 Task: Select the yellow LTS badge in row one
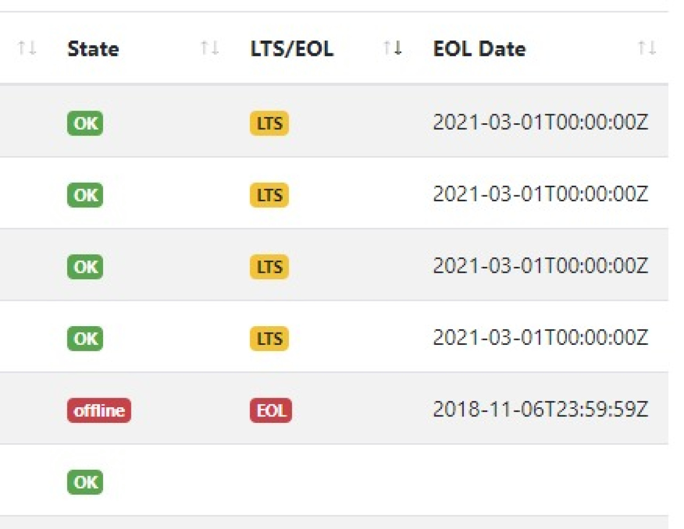[x=269, y=123]
